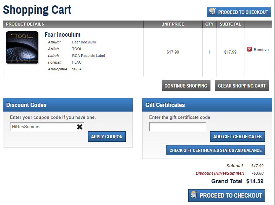
Task: Clear the coupon code with the X icon
Action: [x=80, y=127]
